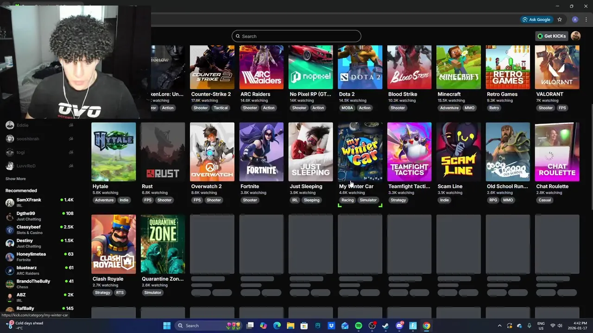This screenshot has width=593, height=333.
Task: Select the RTS tag under Clash Royale
Action: pos(120,293)
